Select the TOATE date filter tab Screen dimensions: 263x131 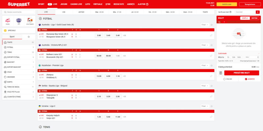coord(205,12)
